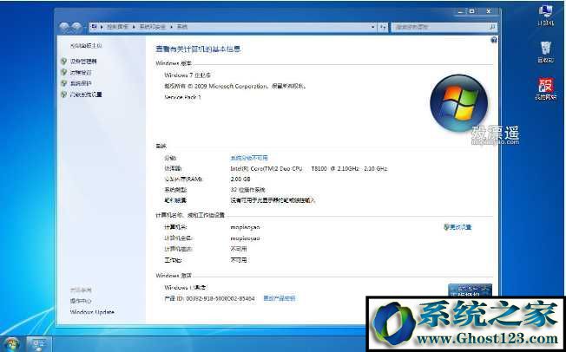This screenshot has height=352, width=566.
Task: Click the Windows 已激活 activation status text
Action: coord(185,288)
